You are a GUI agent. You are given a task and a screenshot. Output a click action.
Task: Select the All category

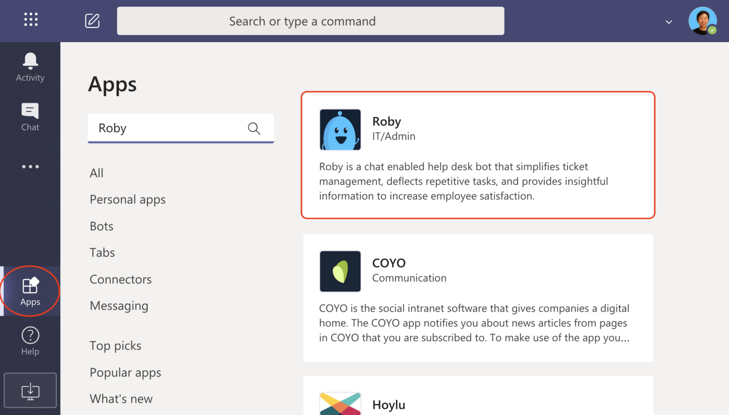click(96, 173)
